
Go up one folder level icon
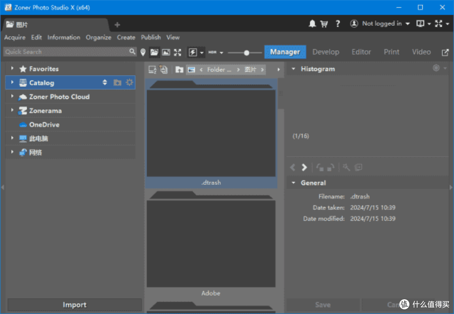(x=179, y=69)
